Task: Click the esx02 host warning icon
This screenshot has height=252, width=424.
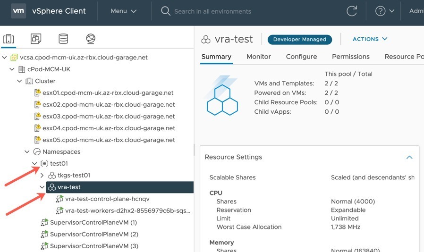Action: pyautogui.click(x=37, y=104)
